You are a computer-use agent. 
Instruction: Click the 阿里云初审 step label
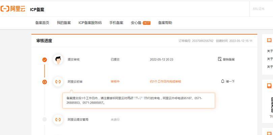pos(75,82)
